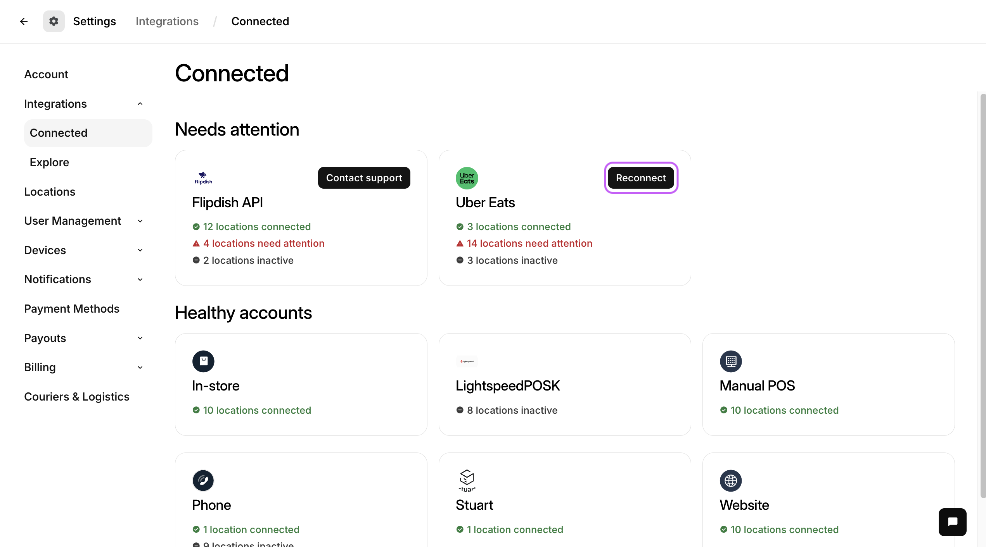Expand the User Management section
Image resolution: width=986 pixels, height=547 pixels.
(x=140, y=221)
